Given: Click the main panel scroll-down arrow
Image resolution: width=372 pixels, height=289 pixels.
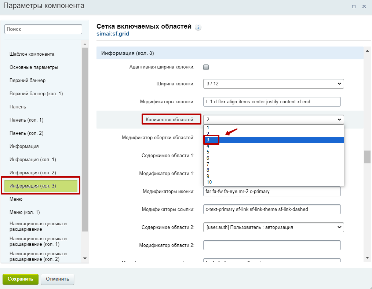Looking at the screenshot, I should [367, 258].
